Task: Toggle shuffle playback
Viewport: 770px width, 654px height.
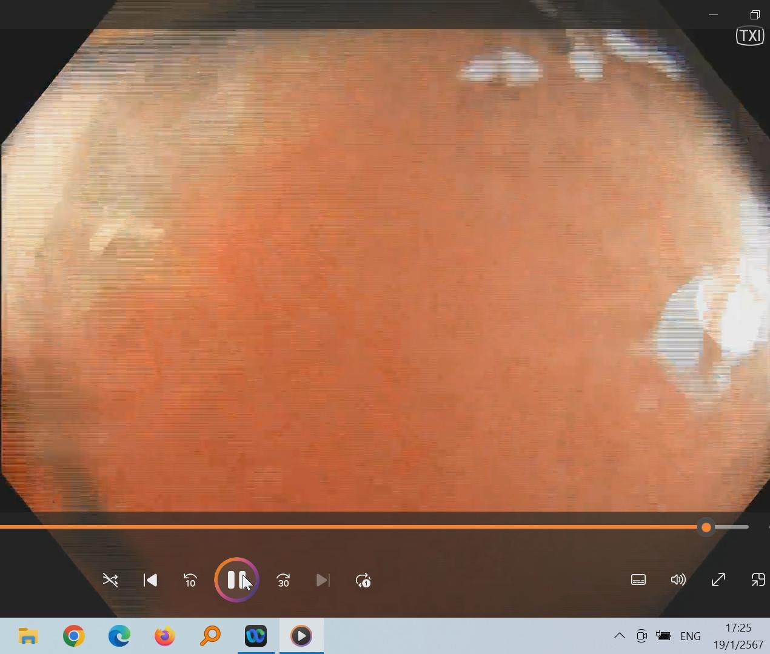Action: pos(110,580)
